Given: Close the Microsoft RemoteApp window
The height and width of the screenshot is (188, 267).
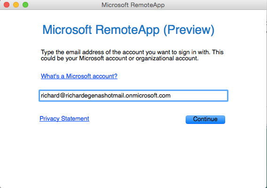Looking at the screenshot, I should (x=7, y=5).
